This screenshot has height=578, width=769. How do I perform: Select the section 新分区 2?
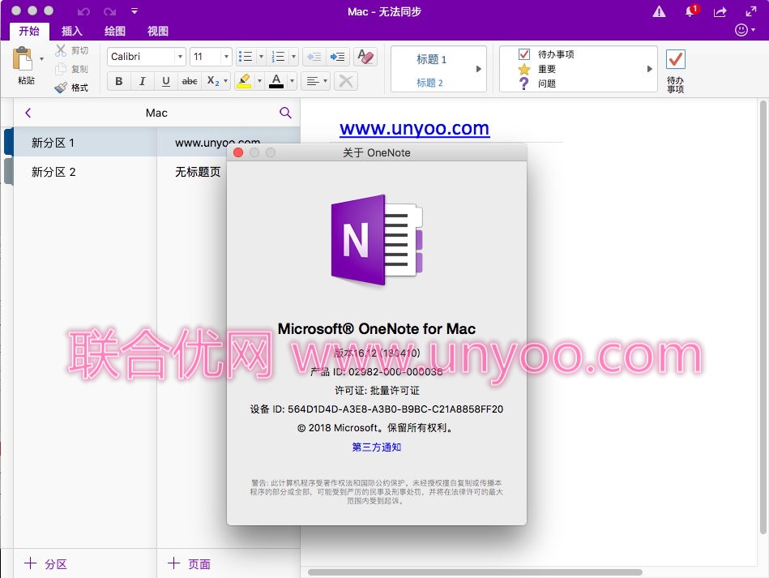pos(84,172)
